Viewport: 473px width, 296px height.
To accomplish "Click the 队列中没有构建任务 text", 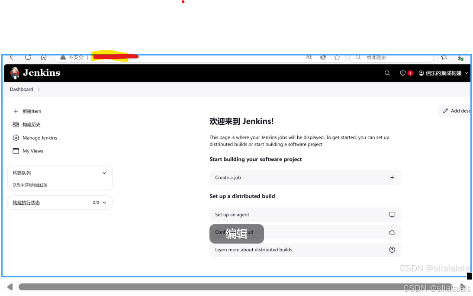I will [x=30, y=185].
